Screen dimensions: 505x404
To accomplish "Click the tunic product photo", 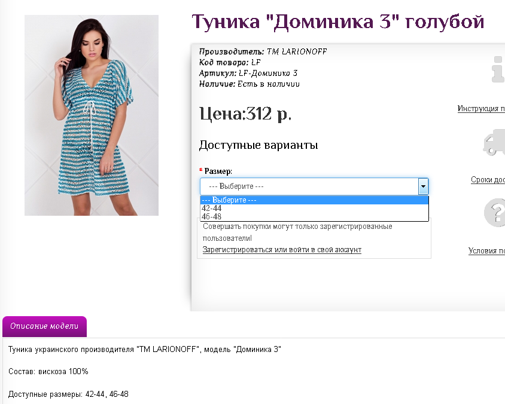I will tap(92, 115).
